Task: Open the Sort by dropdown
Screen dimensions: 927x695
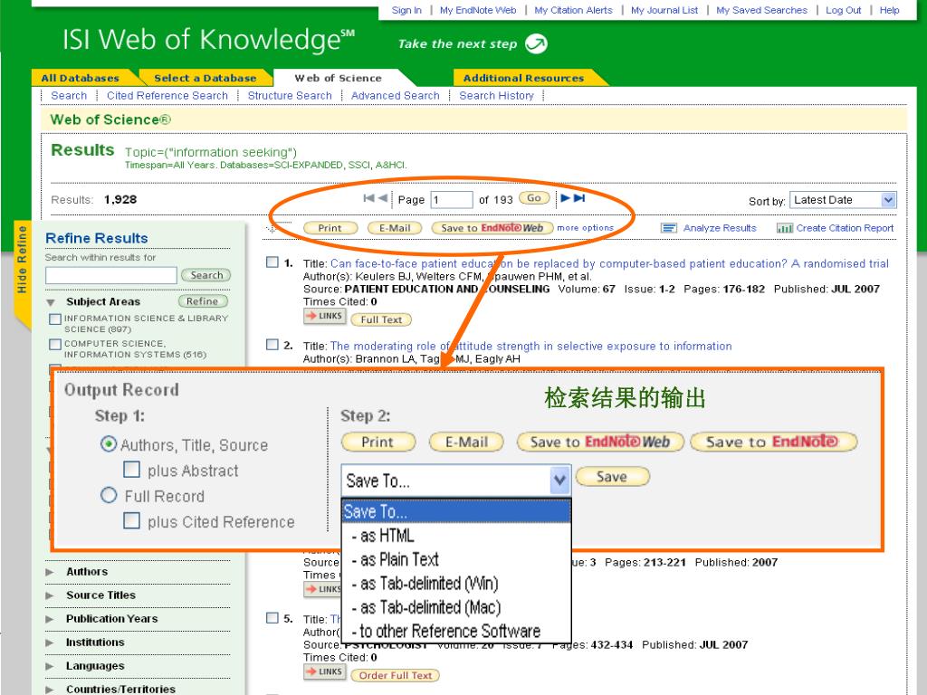Action: tap(843, 200)
